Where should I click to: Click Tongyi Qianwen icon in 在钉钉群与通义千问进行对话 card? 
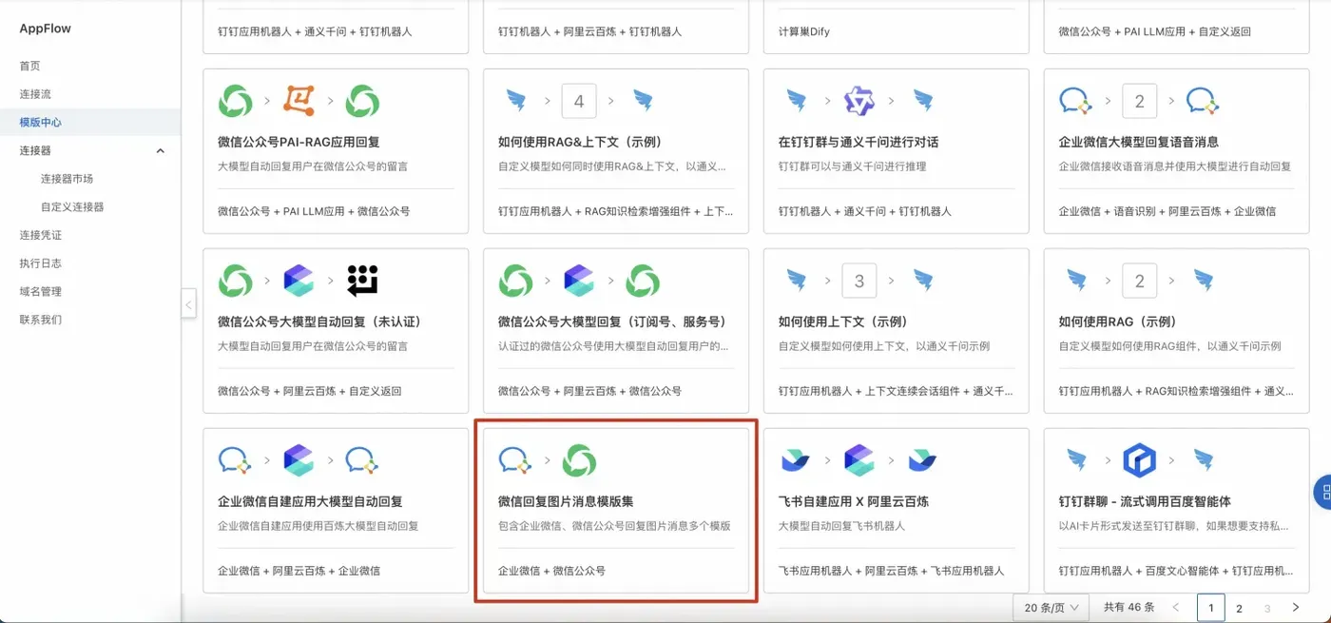(x=859, y=101)
